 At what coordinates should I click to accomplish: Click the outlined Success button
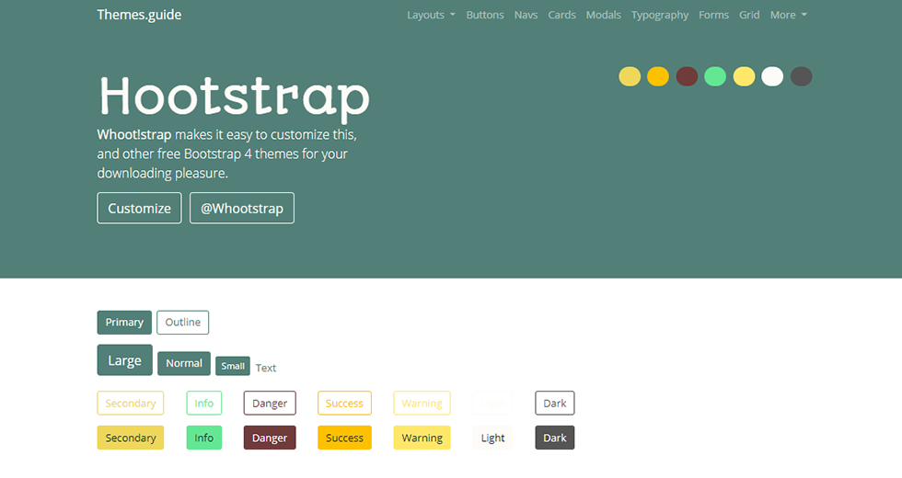click(x=344, y=404)
